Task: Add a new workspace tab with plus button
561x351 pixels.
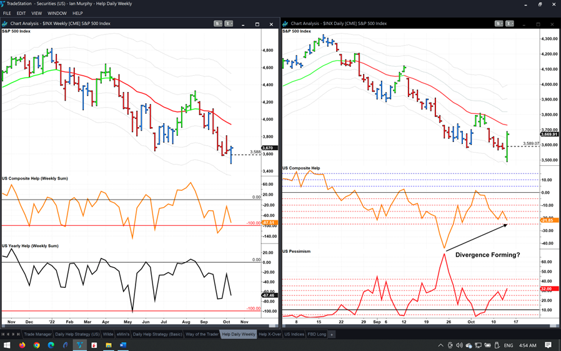Action: 332,335
